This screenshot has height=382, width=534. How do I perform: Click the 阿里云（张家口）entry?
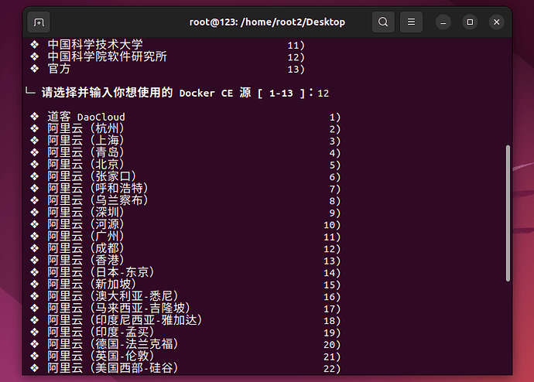coord(92,176)
